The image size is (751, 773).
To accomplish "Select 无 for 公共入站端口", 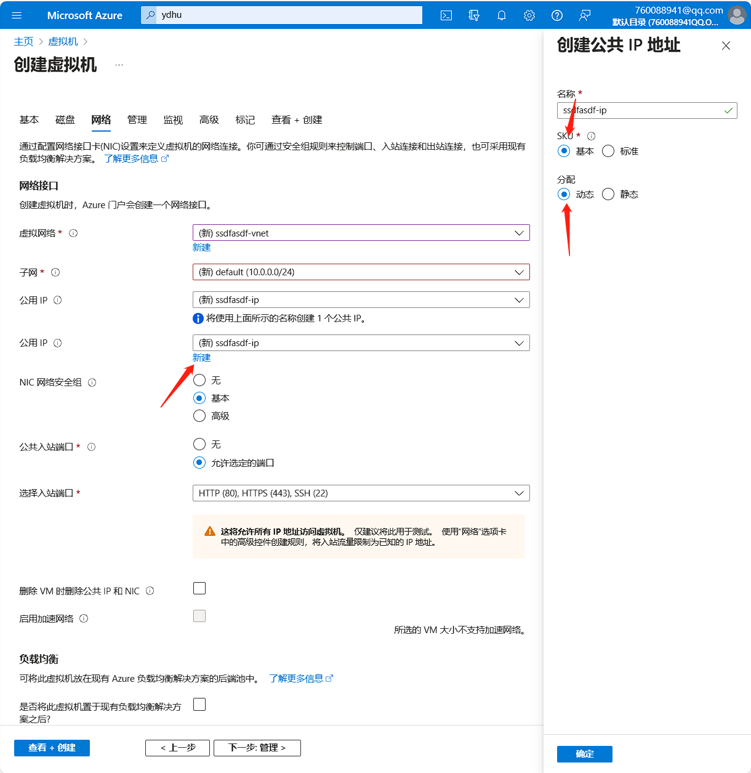I will pyautogui.click(x=199, y=444).
